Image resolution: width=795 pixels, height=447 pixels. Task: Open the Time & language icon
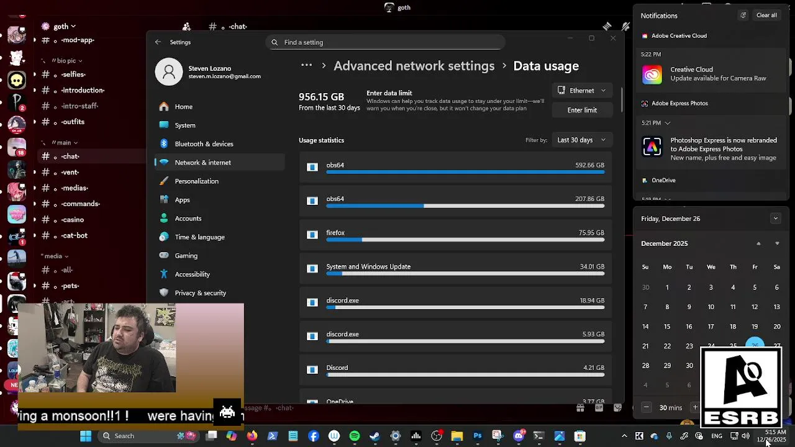[x=163, y=237]
